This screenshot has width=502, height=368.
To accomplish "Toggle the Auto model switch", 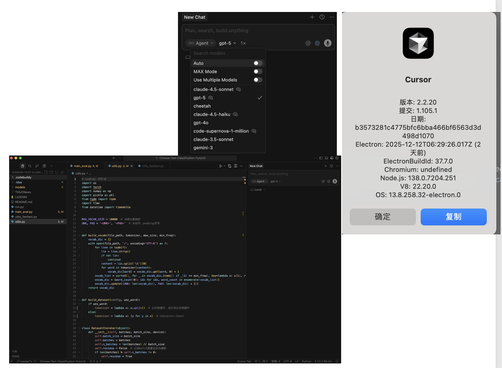I will [x=258, y=63].
